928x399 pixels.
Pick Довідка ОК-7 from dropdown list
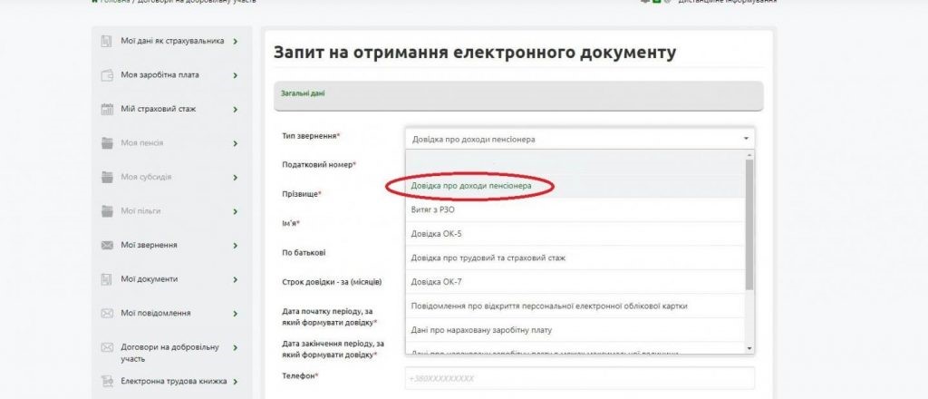point(437,282)
